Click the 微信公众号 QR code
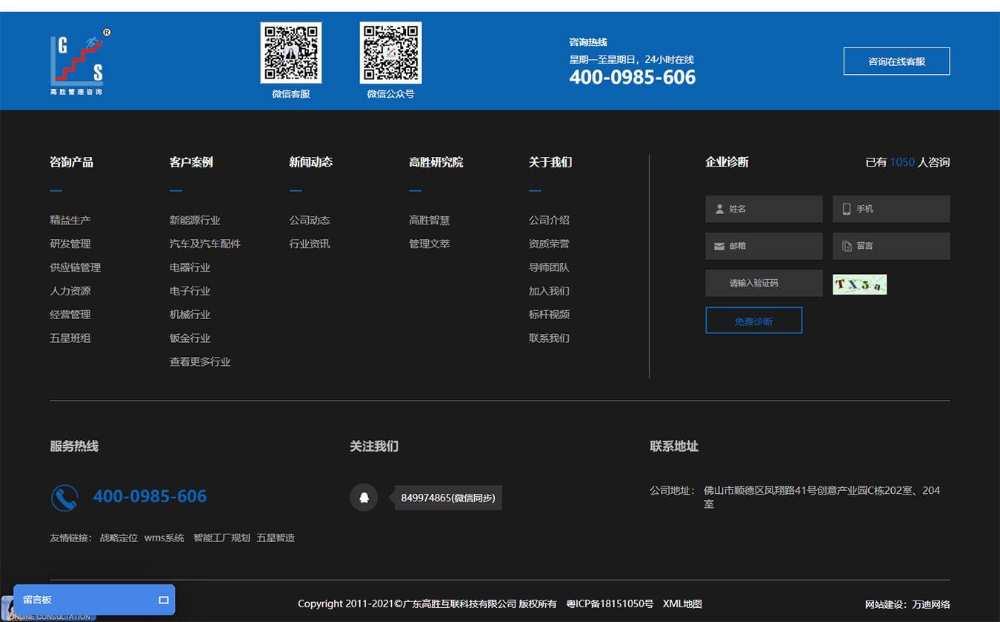This screenshot has height=622, width=1000. coord(390,53)
